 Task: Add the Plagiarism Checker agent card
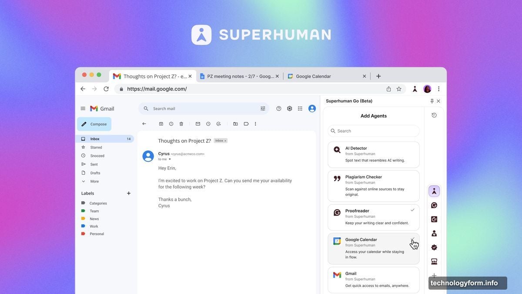coord(374,186)
